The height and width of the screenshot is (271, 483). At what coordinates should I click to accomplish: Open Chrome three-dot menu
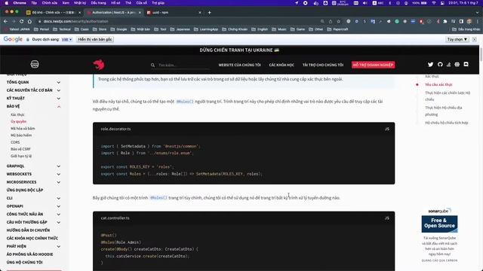478,21
